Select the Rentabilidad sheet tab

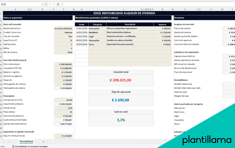(26, 141)
